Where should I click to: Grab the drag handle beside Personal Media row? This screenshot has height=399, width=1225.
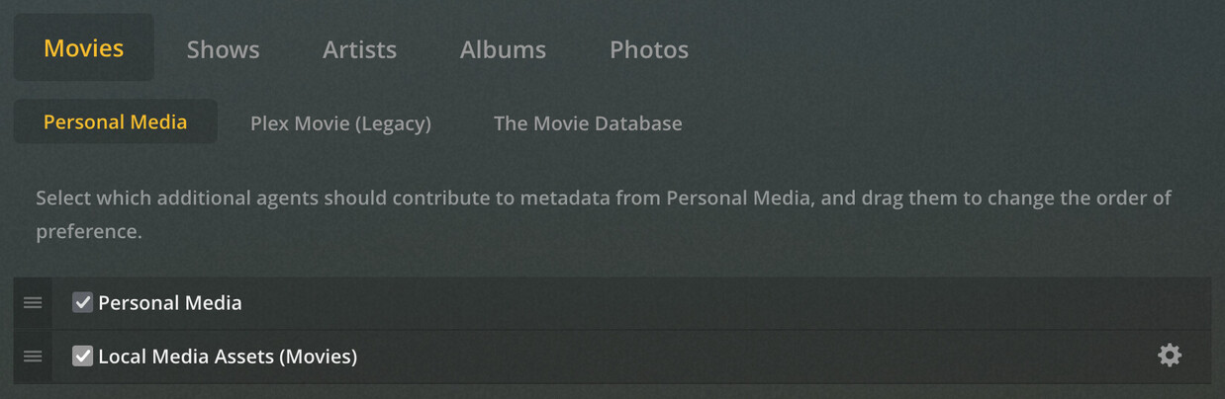tap(33, 303)
